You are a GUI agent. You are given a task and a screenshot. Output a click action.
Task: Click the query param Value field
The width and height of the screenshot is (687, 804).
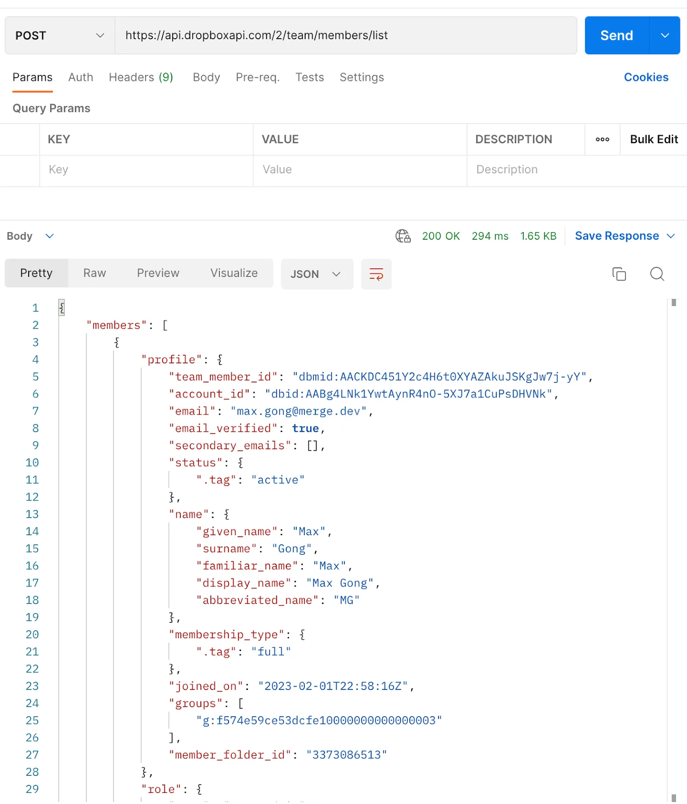(360, 170)
